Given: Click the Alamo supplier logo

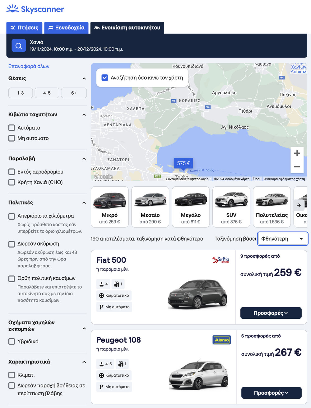Looking at the screenshot, I should [x=222, y=340].
